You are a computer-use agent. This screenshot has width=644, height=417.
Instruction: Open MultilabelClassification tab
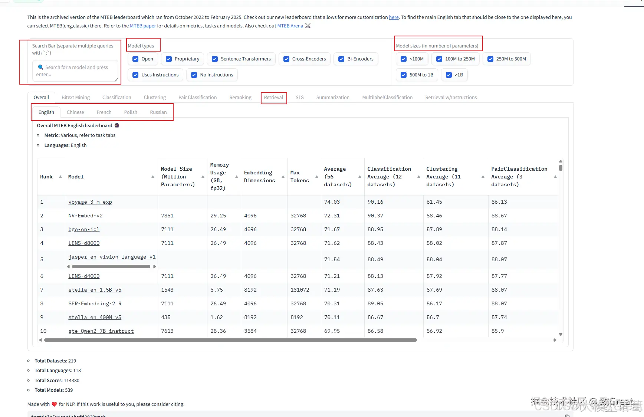[387, 98]
